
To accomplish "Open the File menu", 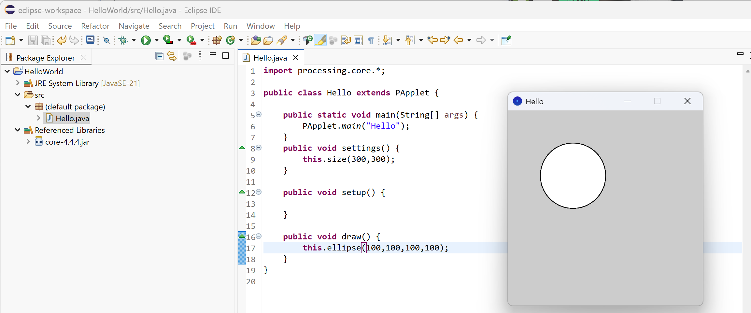I will coord(11,26).
